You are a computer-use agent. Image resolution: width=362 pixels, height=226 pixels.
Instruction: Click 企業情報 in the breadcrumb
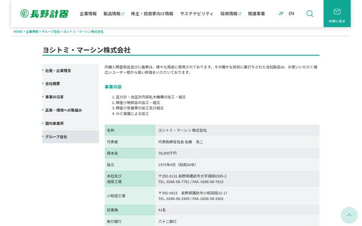(32, 32)
